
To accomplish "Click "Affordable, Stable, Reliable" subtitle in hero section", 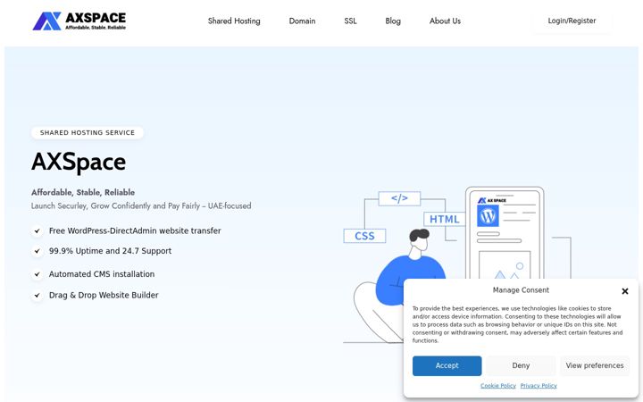I will click(x=83, y=192).
